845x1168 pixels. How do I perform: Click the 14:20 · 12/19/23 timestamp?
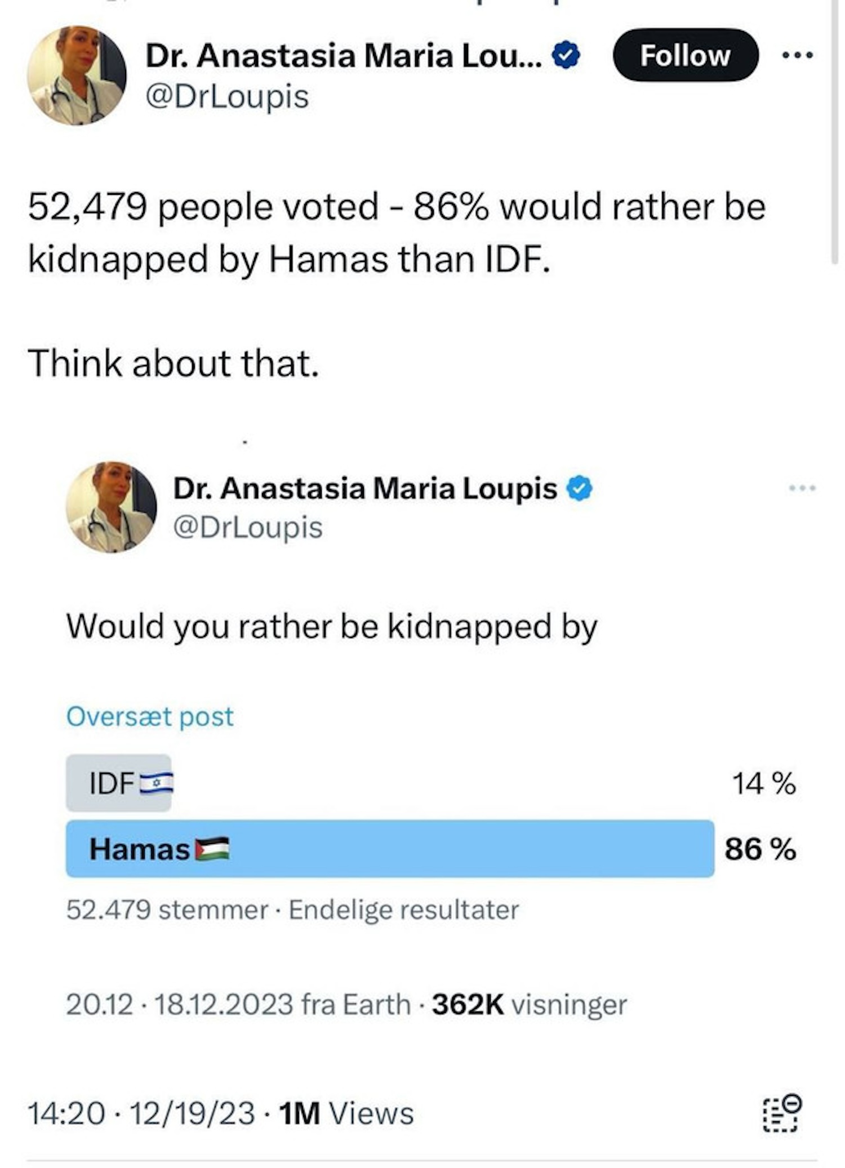(x=141, y=1113)
